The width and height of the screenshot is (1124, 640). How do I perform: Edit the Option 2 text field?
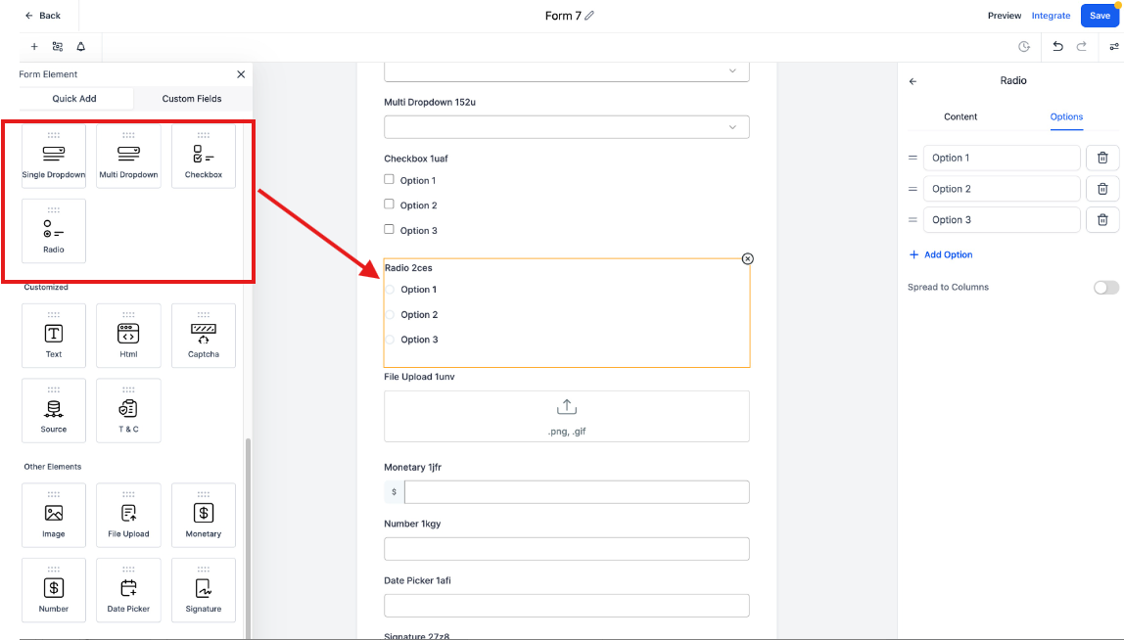1002,189
